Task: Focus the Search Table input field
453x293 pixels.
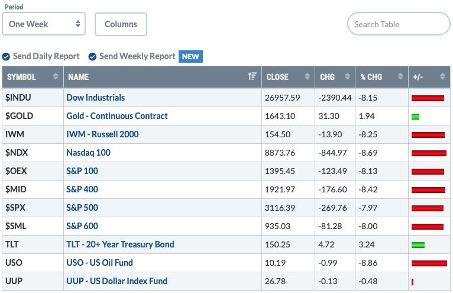Action: (399, 24)
